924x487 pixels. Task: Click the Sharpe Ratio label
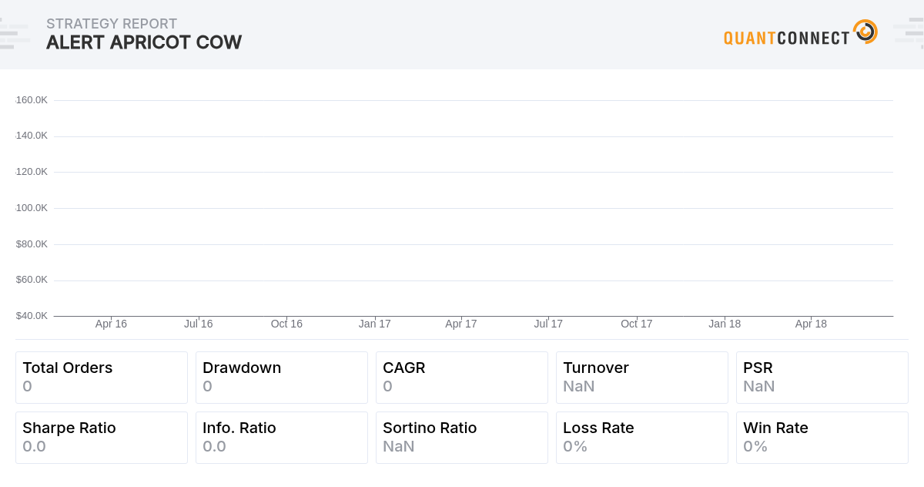pyautogui.click(x=69, y=428)
